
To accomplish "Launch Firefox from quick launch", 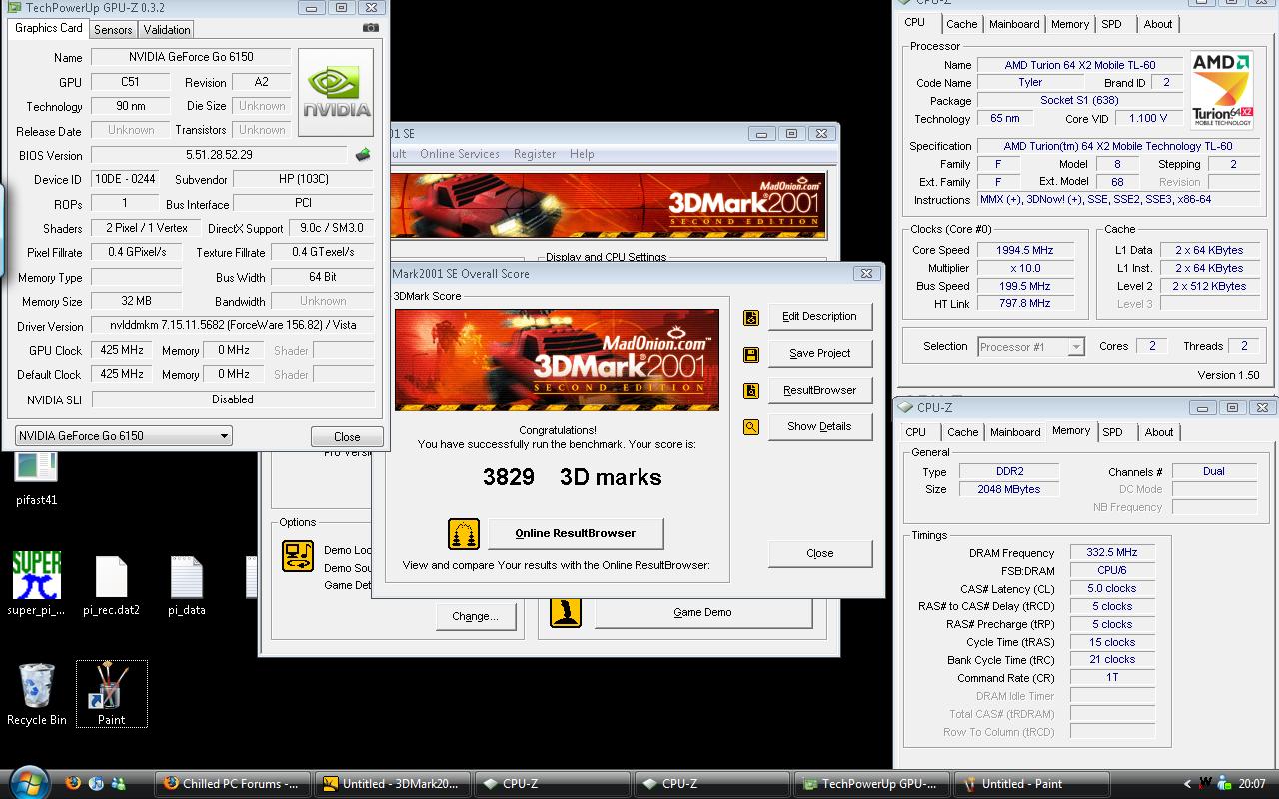I will pyautogui.click(x=73, y=784).
